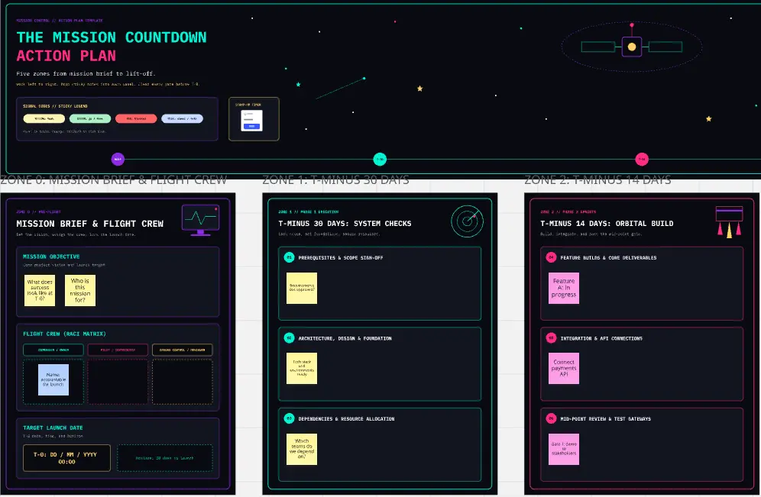Click "FEATURE BUILDS & CORE DELIVERABLES" label
The image size is (761, 497).
coord(609,258)
